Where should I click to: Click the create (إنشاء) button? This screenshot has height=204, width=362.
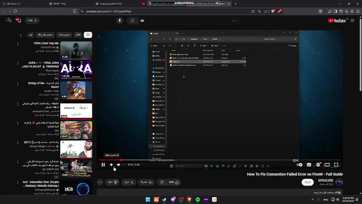click(33, 20)
